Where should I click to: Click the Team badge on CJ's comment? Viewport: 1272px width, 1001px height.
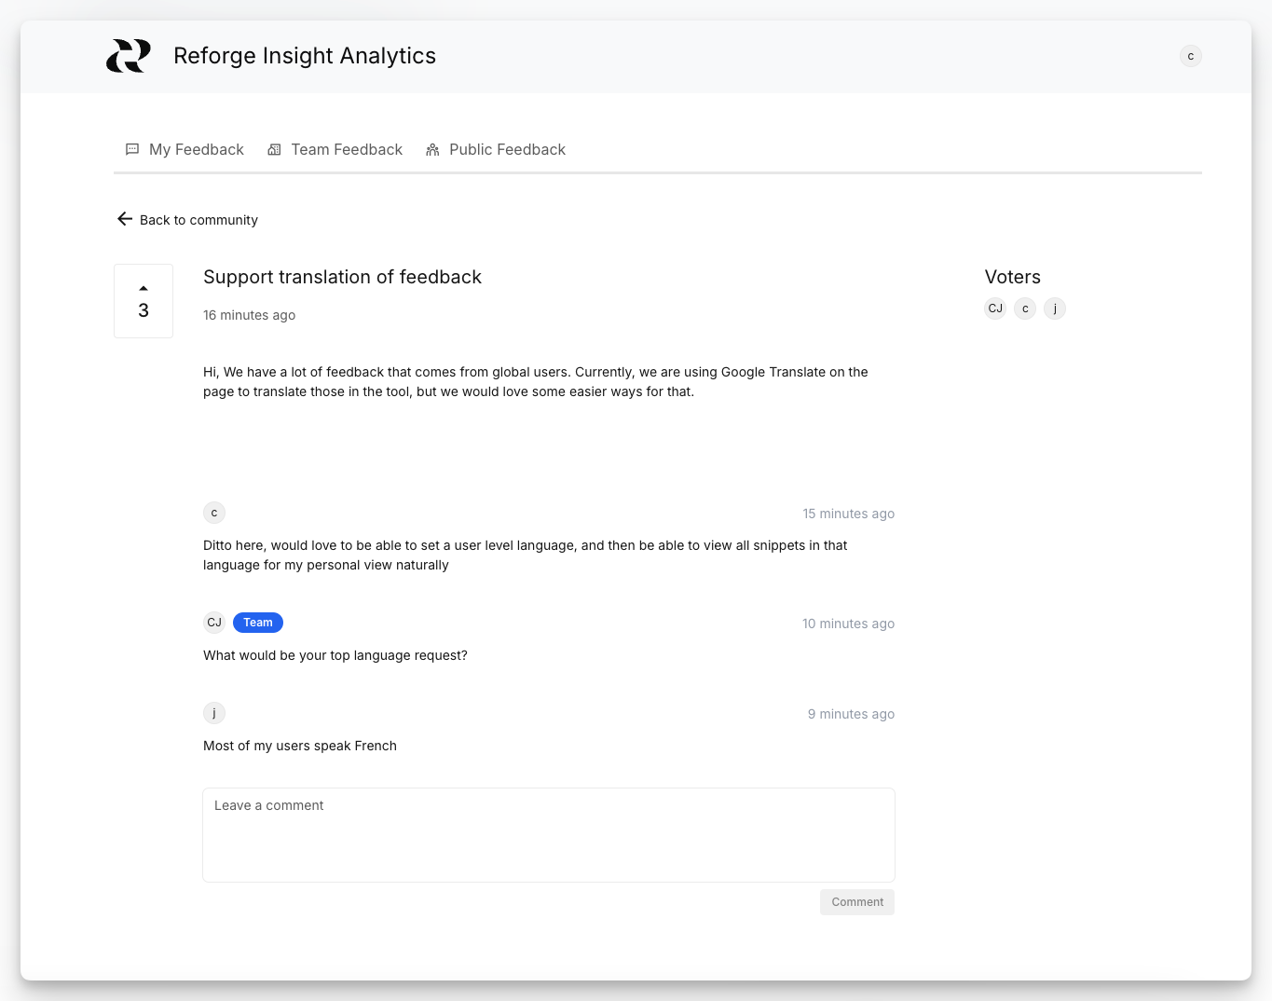[x=258, y=623]
